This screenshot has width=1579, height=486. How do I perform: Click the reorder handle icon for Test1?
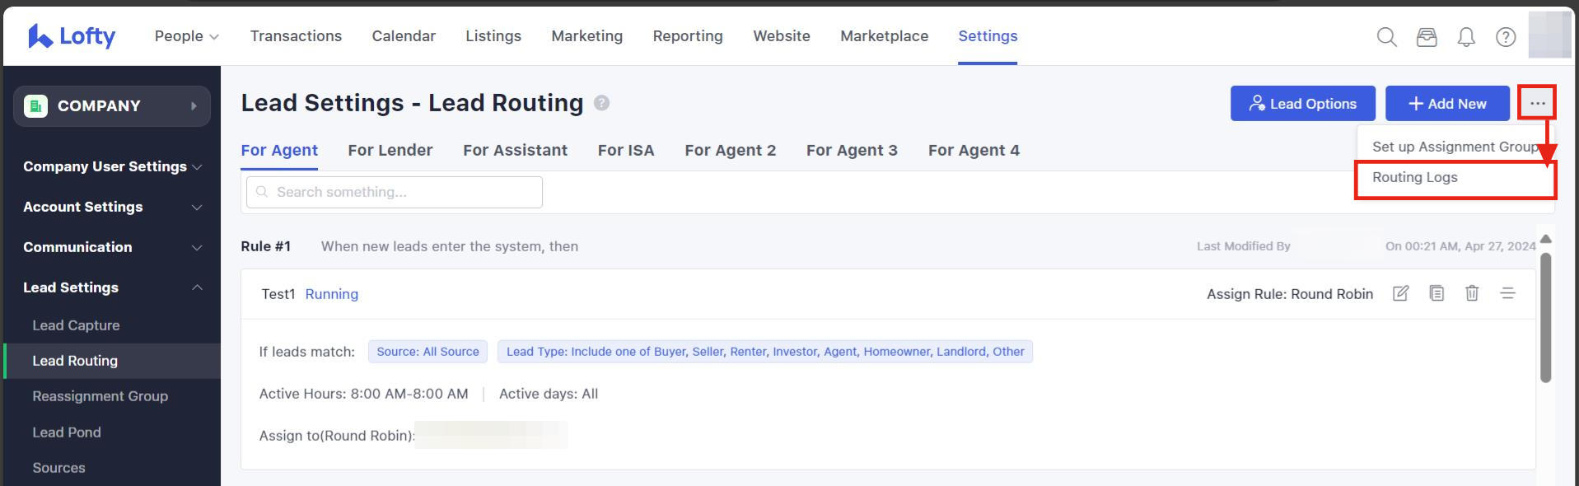pyautogui.click(x=1507, y=293)
